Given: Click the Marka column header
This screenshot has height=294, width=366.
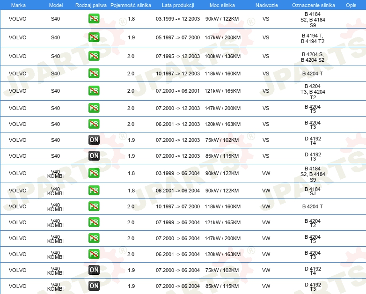Looking at the screenshot, I should [x=18, y=5].
